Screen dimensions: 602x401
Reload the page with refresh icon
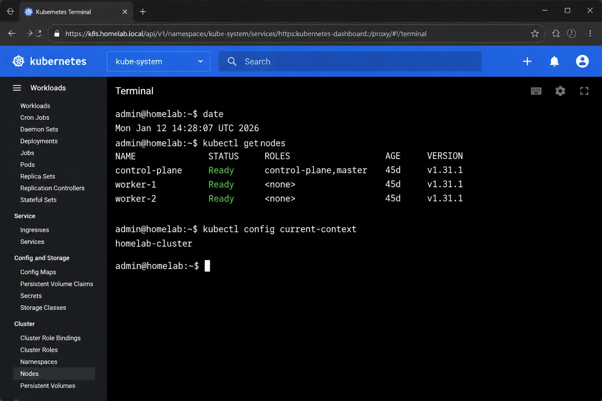click(x=38, y=34)
